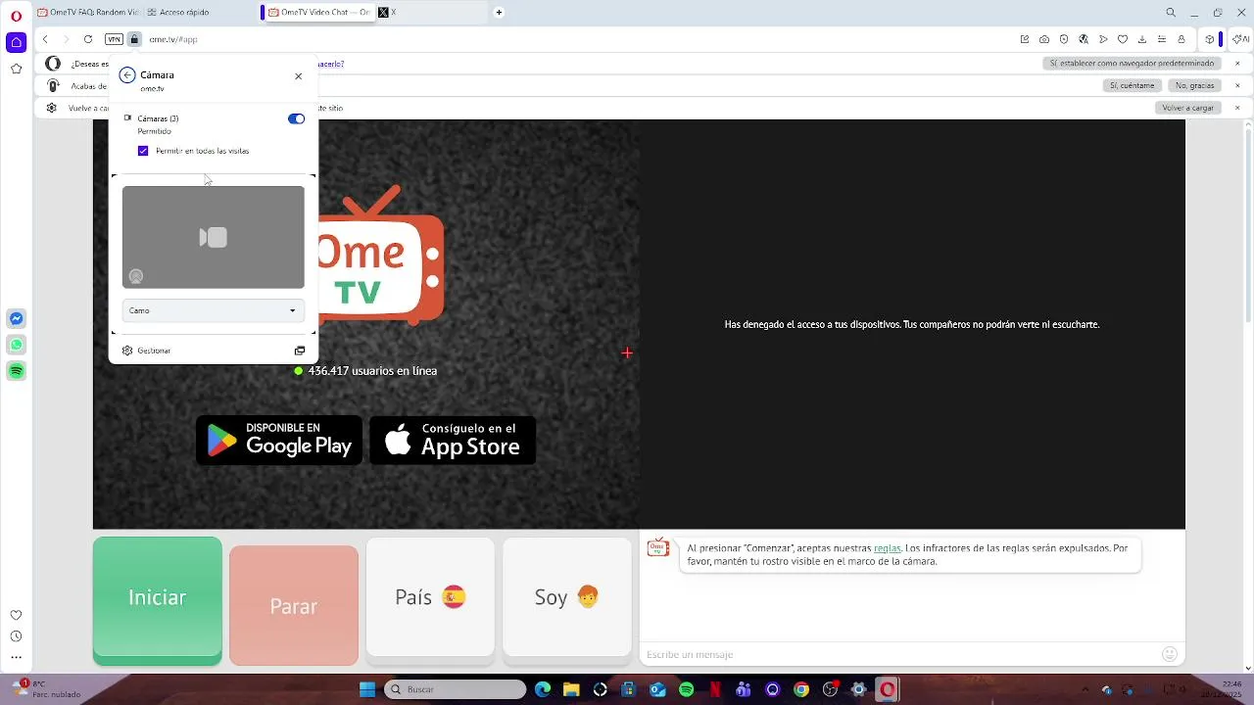The width and height of the screenshot is (1254, 705).
Task: Open WhatsApp in the Opera sidebar
Action: [16, 345]
